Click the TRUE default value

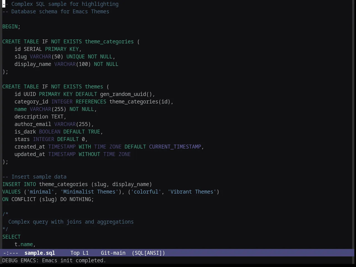(94, 132)
